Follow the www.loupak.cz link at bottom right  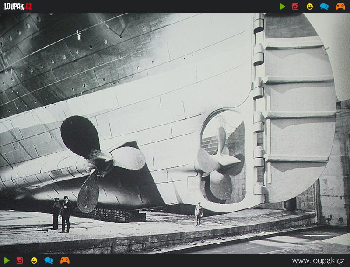pyautogui.click(x=318, y=261)
